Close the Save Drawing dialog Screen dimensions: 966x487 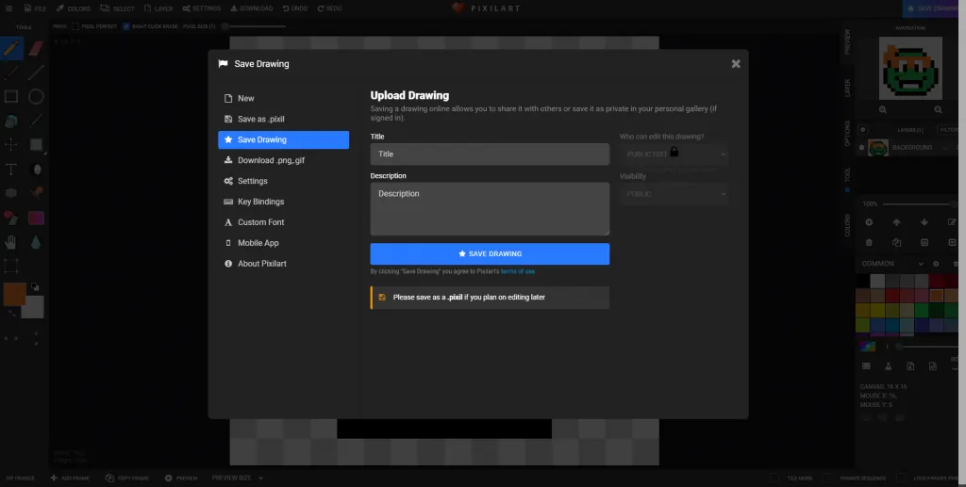[736, 64]
